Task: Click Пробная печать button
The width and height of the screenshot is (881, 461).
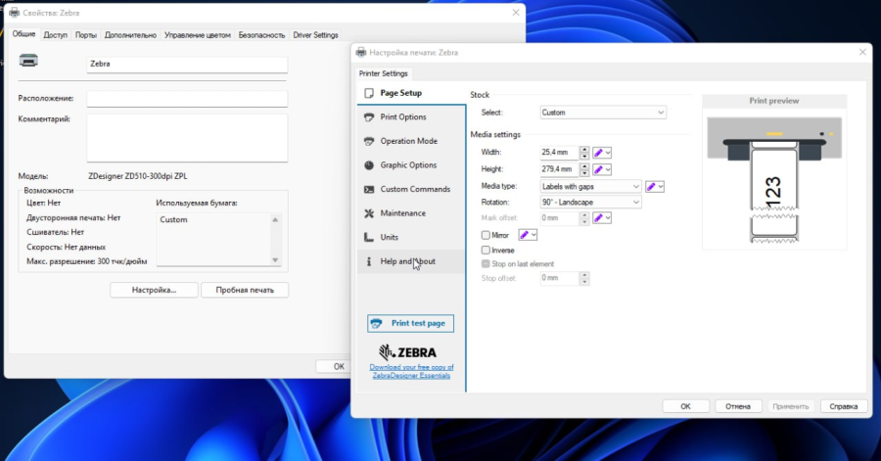Action: point(245,290)
